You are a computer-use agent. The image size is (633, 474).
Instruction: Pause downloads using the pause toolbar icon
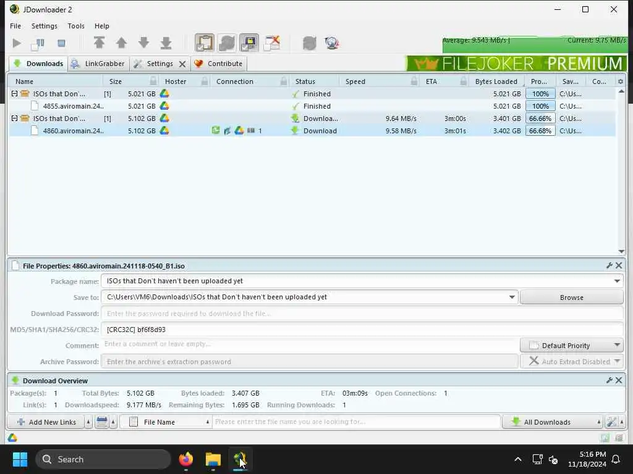[x=38, y=43]
